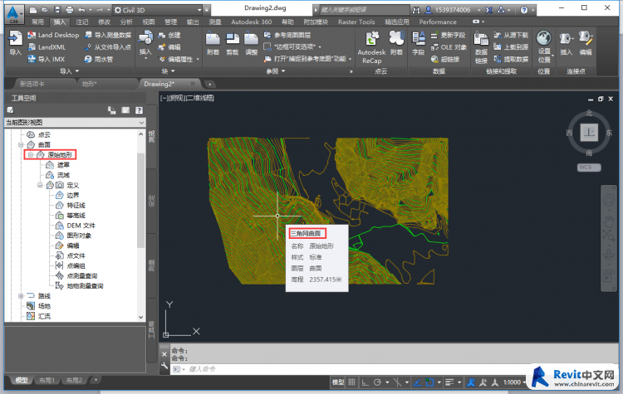Toggle object snap tracking in status bar
The image size is (623, 394).
tap(417, 382)
